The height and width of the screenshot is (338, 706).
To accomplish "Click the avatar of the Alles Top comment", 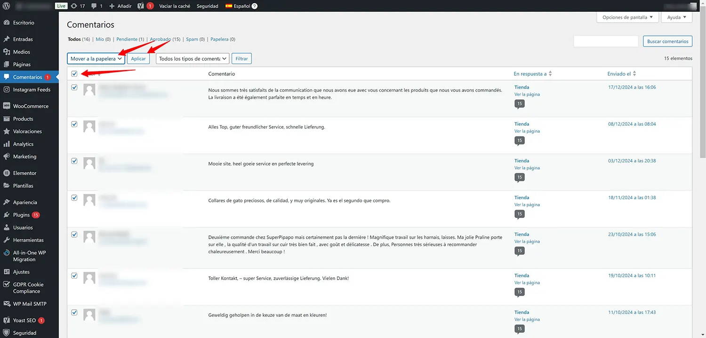I will click(89, 127).
